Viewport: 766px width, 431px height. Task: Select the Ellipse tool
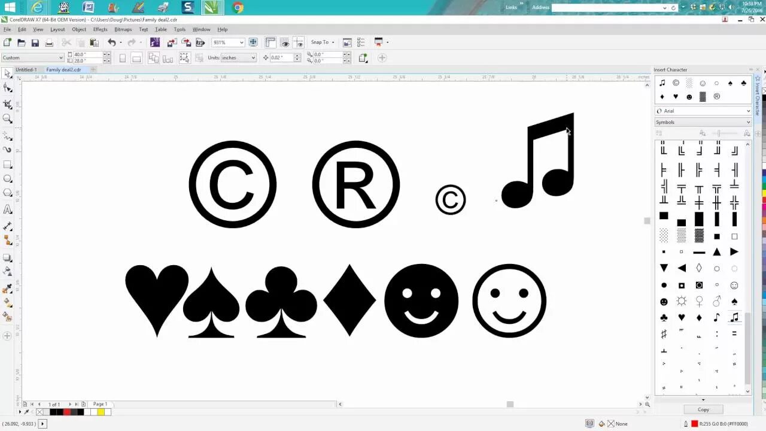pyautogui.click(x=8, y=178)
